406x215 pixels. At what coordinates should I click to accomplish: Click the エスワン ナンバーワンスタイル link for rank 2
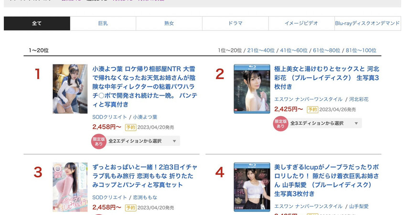[x=309, y=99]
